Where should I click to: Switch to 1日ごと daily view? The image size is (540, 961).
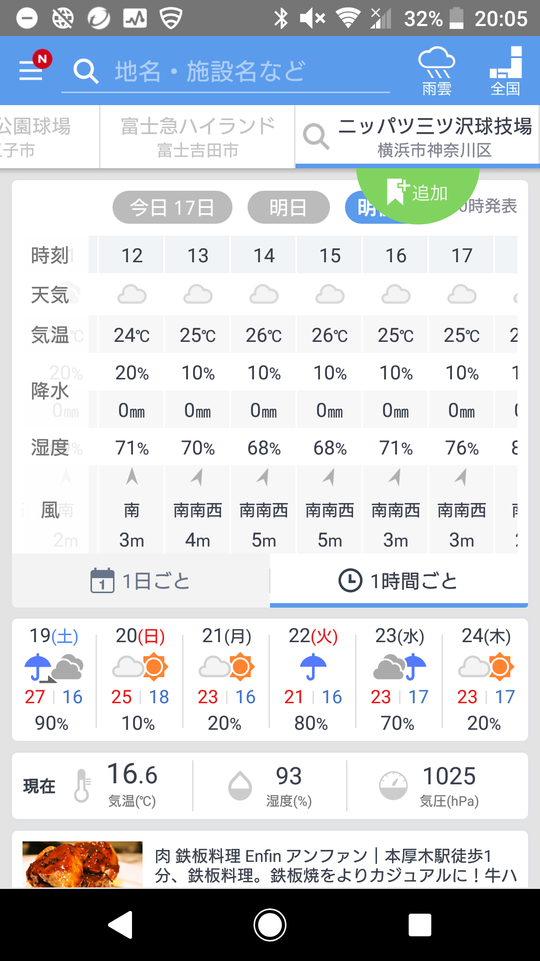[140, 581]
